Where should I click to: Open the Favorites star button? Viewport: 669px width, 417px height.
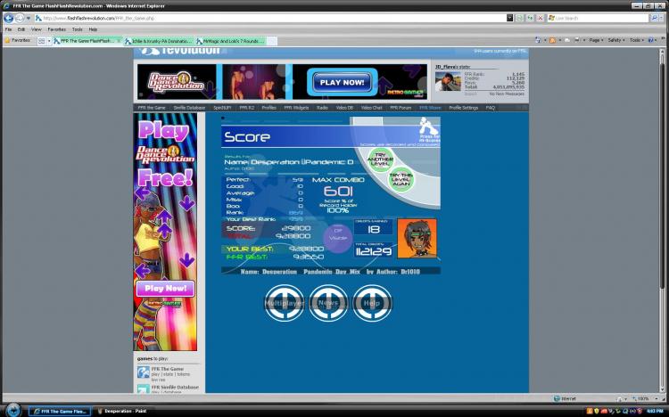tap(18, 40)
